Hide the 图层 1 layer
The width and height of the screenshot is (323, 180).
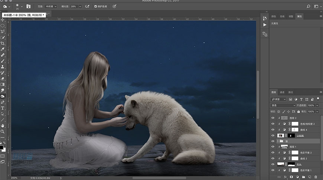(x=273, y=147)
